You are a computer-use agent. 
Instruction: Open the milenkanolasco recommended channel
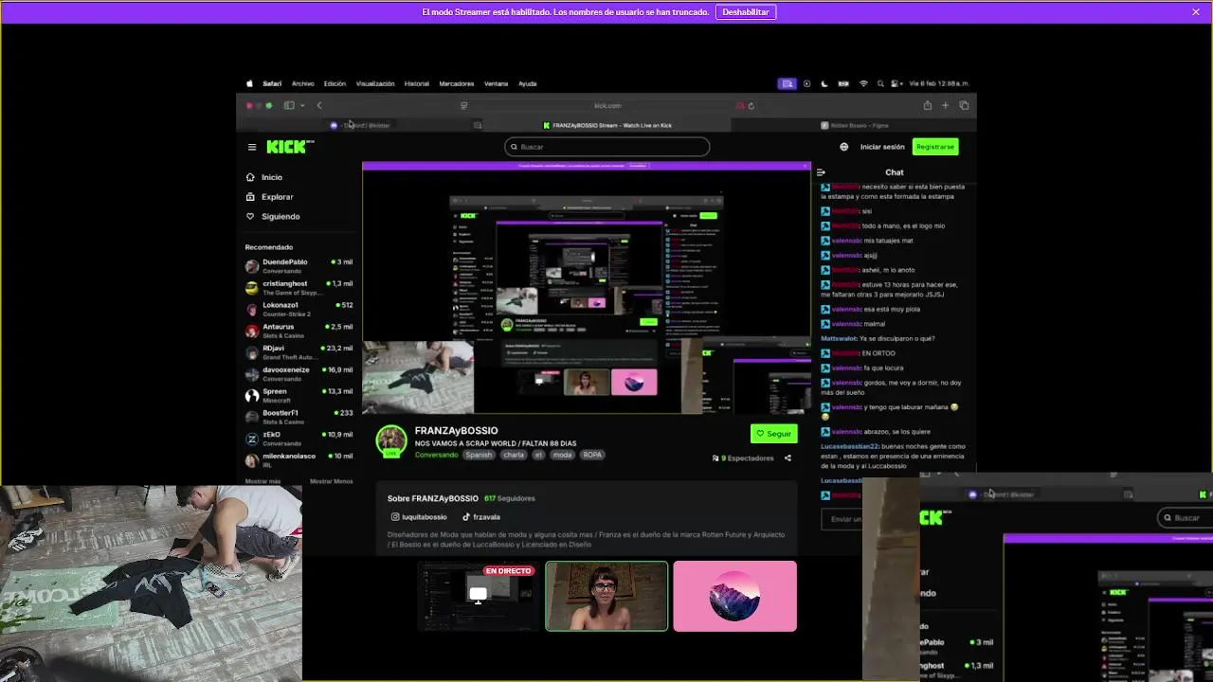point(299,460)
